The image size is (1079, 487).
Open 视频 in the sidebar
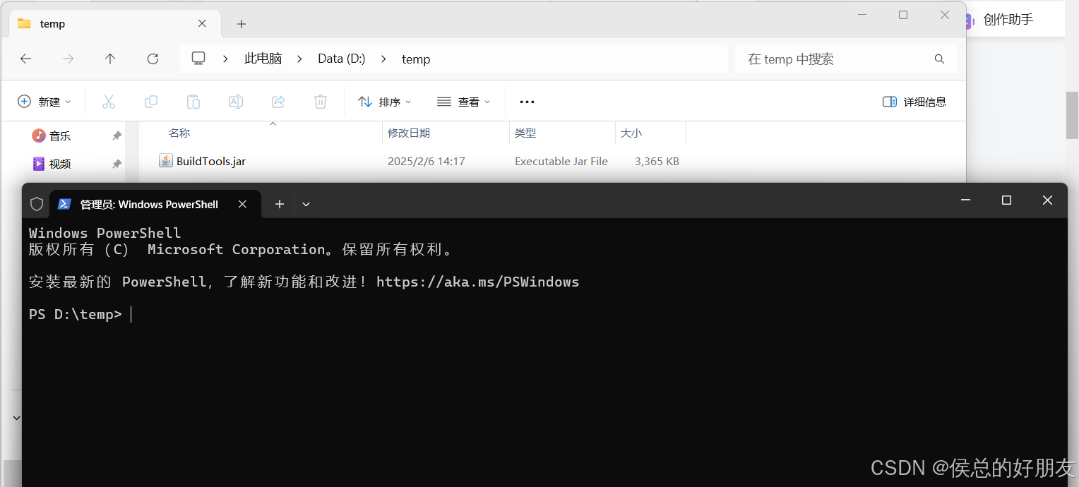tap(60, 164)
